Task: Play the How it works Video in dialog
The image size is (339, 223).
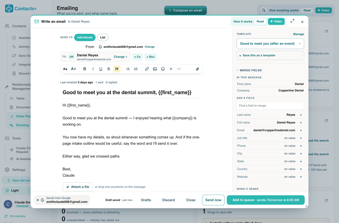Action: click(x=276, y=21)
